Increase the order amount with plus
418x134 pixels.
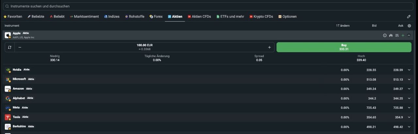269,47
